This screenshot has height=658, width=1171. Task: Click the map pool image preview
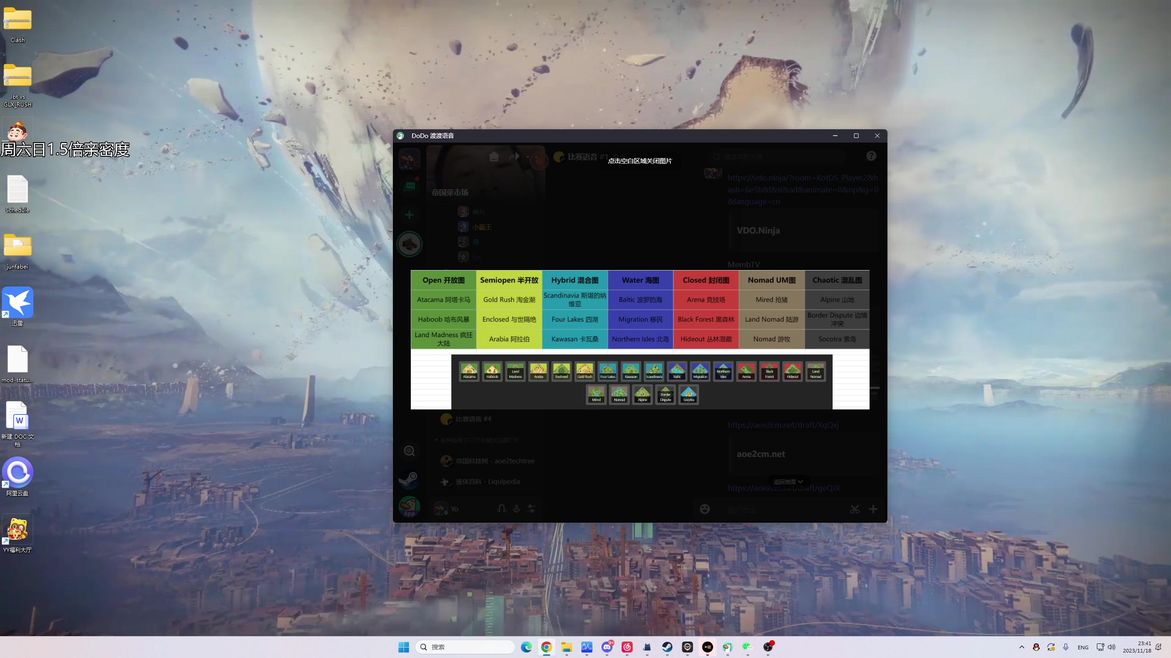[639, 340]
